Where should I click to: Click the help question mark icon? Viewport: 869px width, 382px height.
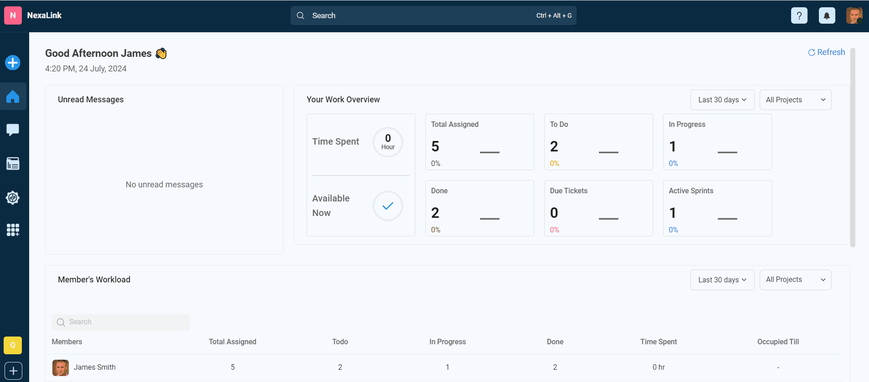pyautogui.click(x=799, y=15)
